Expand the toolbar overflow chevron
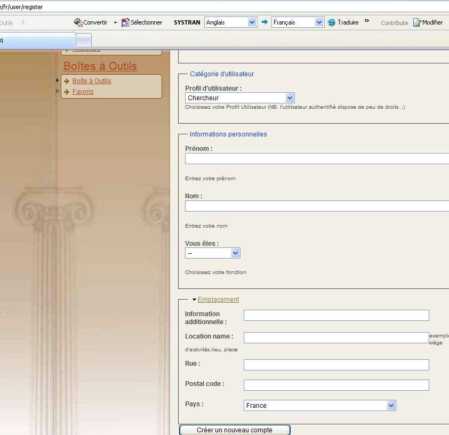The height and width of the screenshot is (435, 449). tap(367, 21)
